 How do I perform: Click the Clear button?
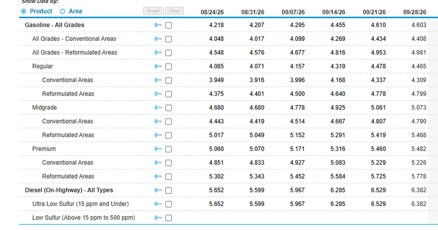pos(174,11)
